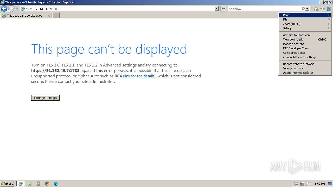Select Manage add-ons menu item
The image size is (333, 187).
[305, 44]
